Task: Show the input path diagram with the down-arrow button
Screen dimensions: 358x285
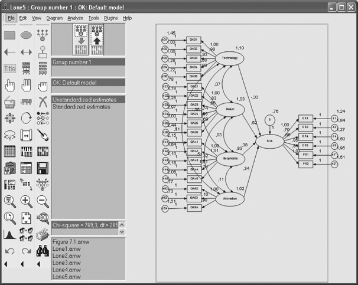Action: pyautogui.click(x=81, y=40)
